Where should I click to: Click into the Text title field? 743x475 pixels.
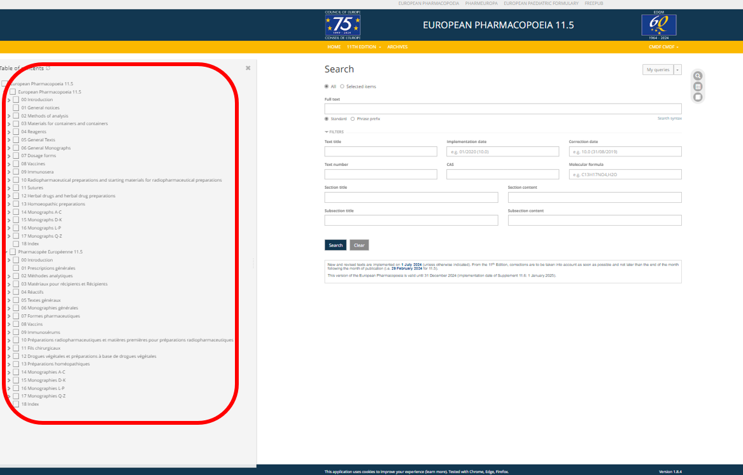pos(381,151)
